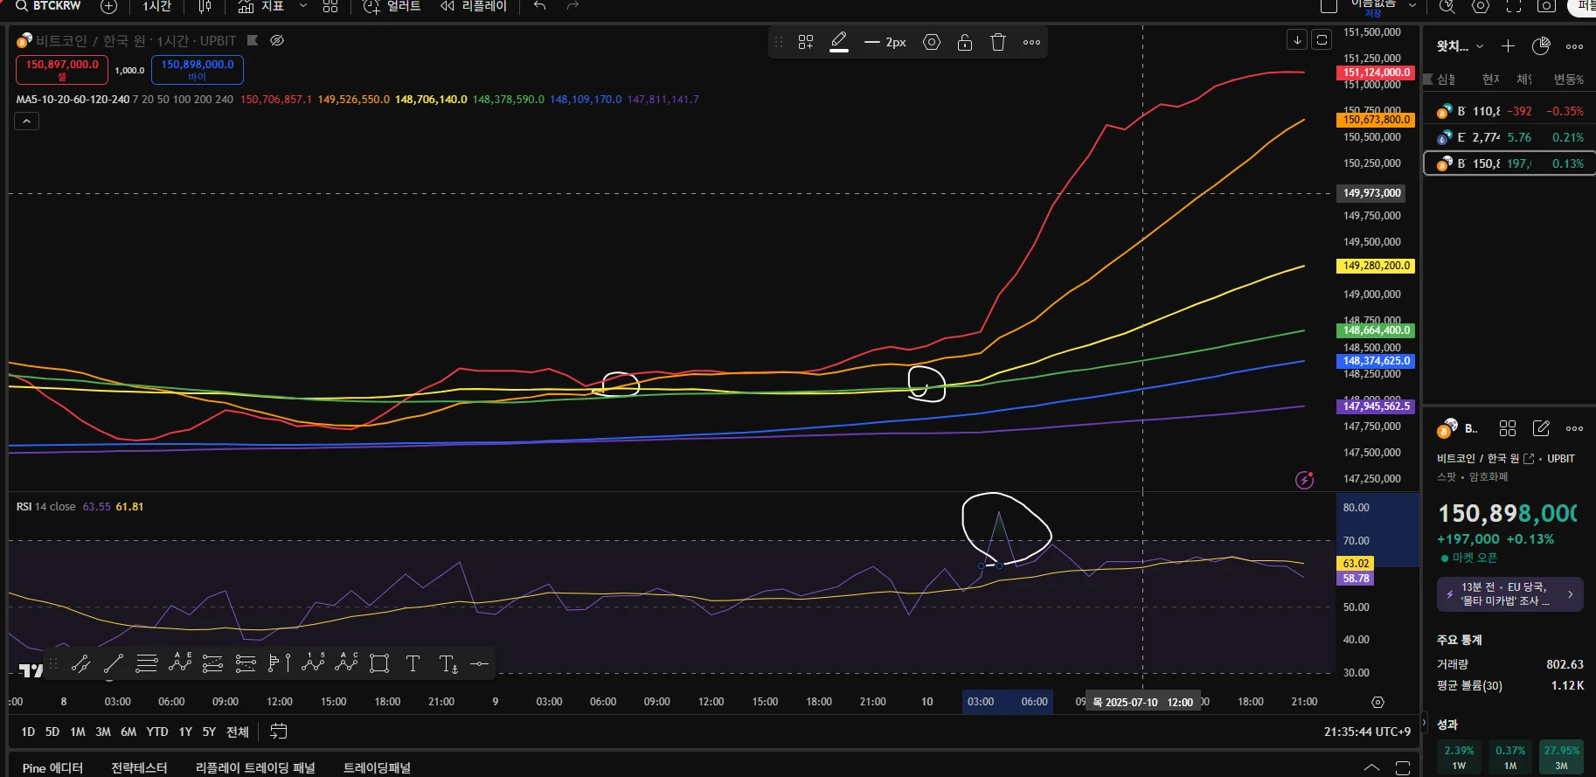Collapse the indicator legend arrow
1596x777 pixels.
[x=27, y=121]
